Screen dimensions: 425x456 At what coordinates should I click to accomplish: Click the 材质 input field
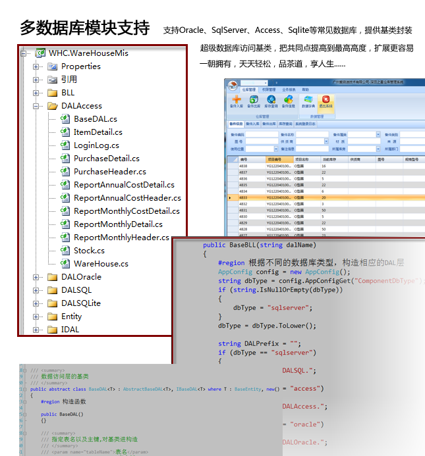pos(364,141)
